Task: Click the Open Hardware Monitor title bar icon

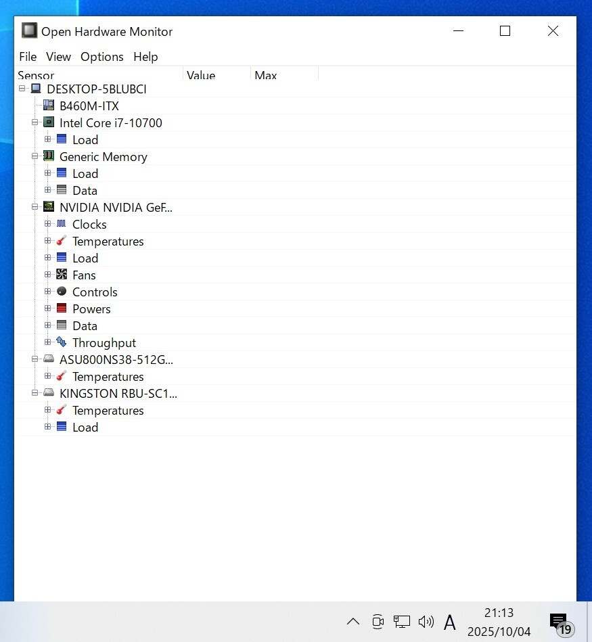Action: click(x=29, y=30)
